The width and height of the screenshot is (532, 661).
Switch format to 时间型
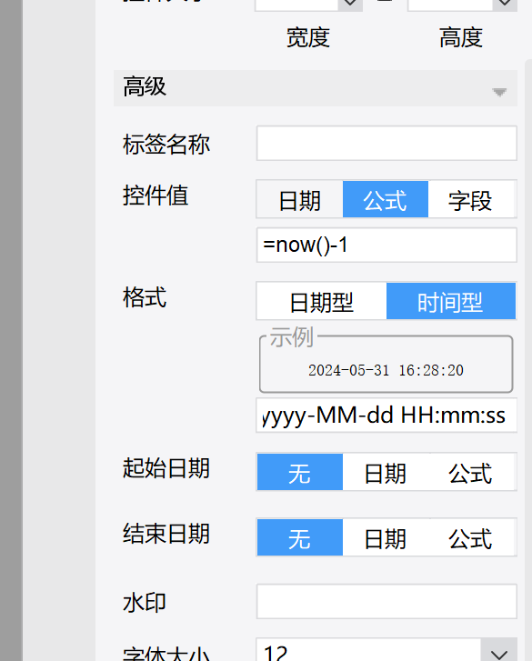[451, 301]
